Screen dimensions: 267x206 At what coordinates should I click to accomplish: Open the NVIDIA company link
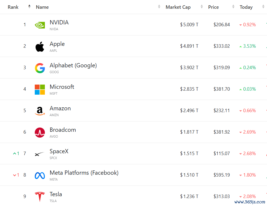click(x=59, y=22)
